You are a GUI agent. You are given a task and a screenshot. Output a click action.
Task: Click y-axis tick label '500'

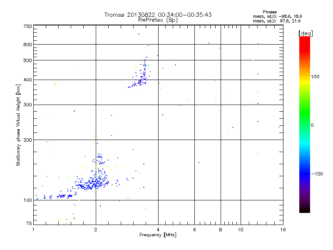tap(27, 60)
